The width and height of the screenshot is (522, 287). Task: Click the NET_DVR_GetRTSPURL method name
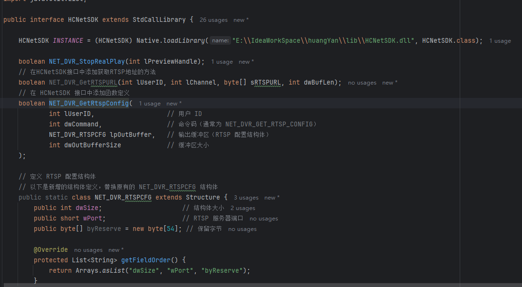pos(83,83)
